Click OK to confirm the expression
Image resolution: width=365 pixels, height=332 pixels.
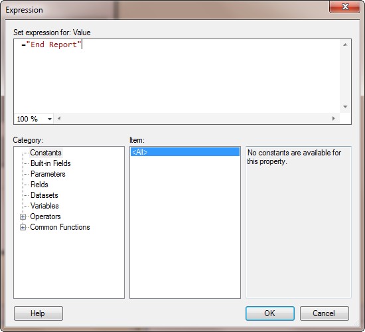[x=270, y=313]
